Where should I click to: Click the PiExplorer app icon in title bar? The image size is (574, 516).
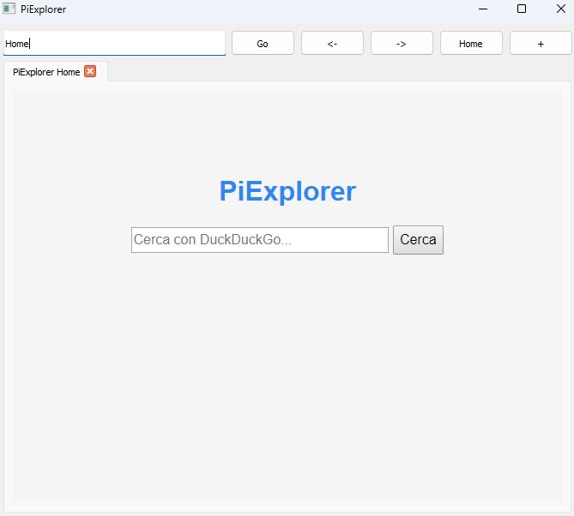pos(9,9)
